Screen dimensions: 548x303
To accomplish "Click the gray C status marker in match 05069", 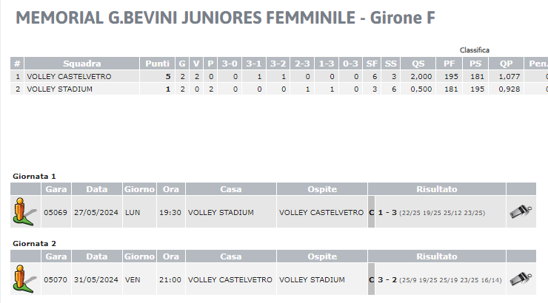I will tap(371, 212).
